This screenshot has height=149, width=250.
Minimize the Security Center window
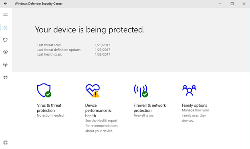pos(220,4)
